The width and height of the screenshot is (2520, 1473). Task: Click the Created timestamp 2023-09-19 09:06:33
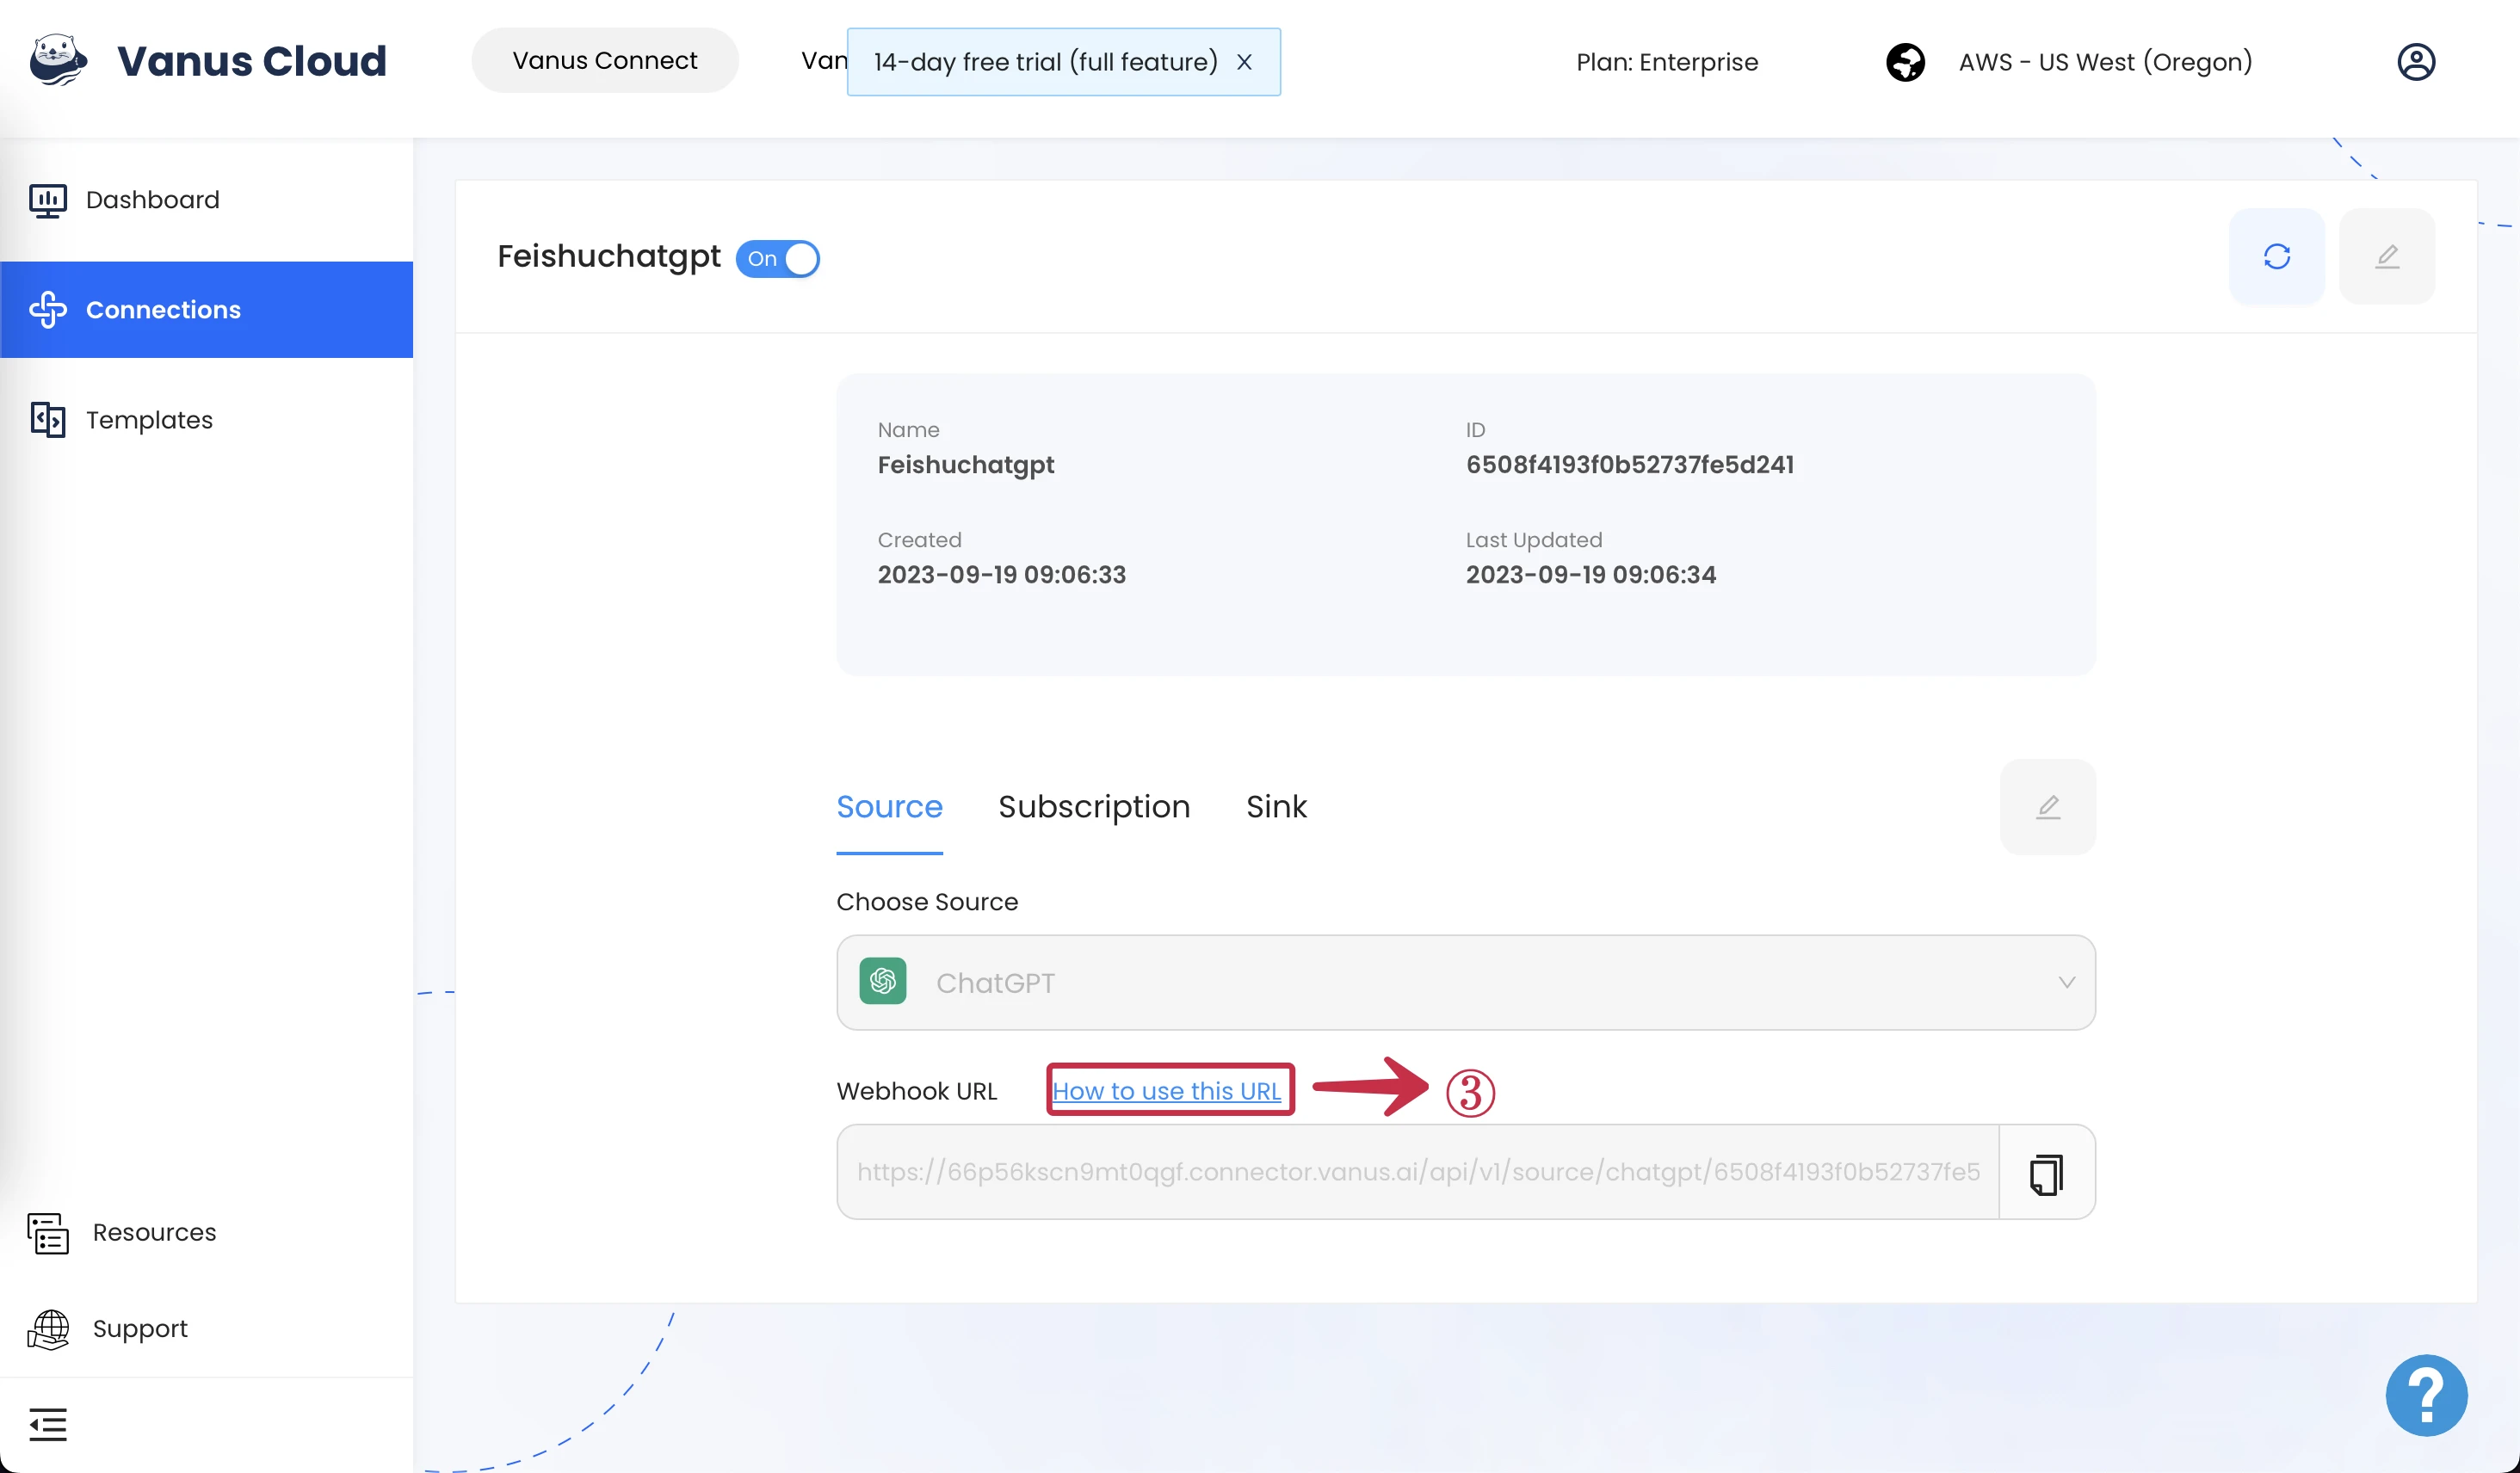coord(1001,575)
